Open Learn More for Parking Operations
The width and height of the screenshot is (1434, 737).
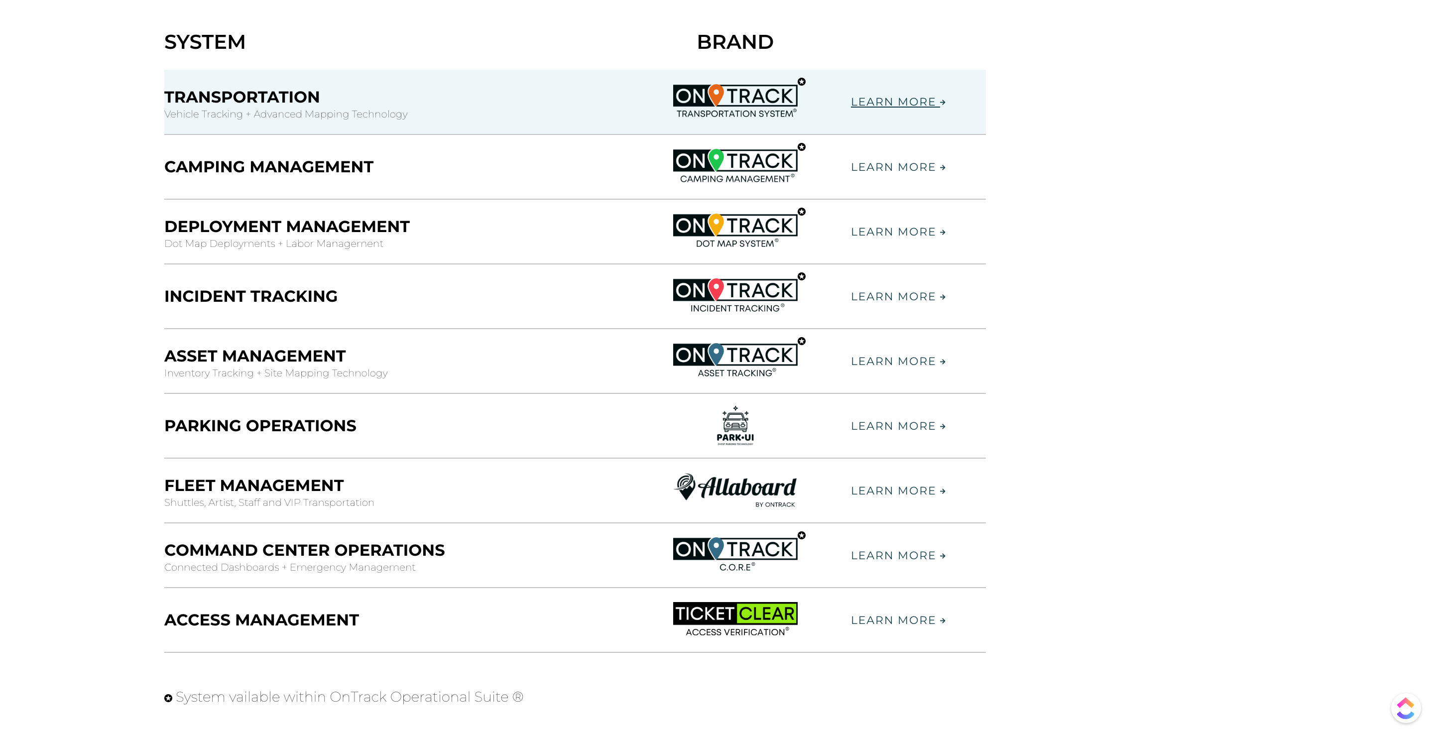pos(898,426)
